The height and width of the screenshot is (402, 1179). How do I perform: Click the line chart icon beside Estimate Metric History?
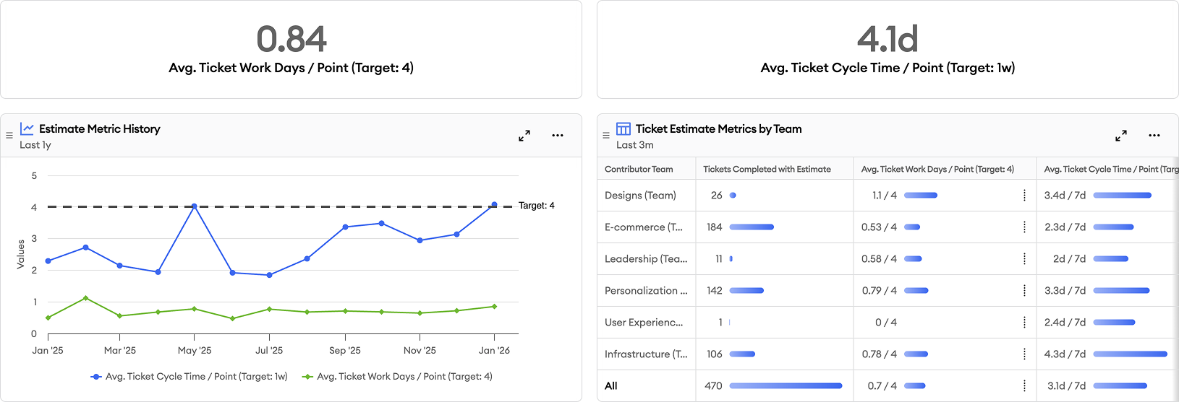click(x=27, y=128)
